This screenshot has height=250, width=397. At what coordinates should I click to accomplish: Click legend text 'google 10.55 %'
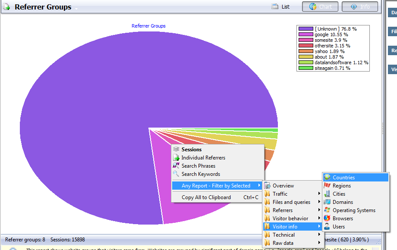[x=331, y=34]
